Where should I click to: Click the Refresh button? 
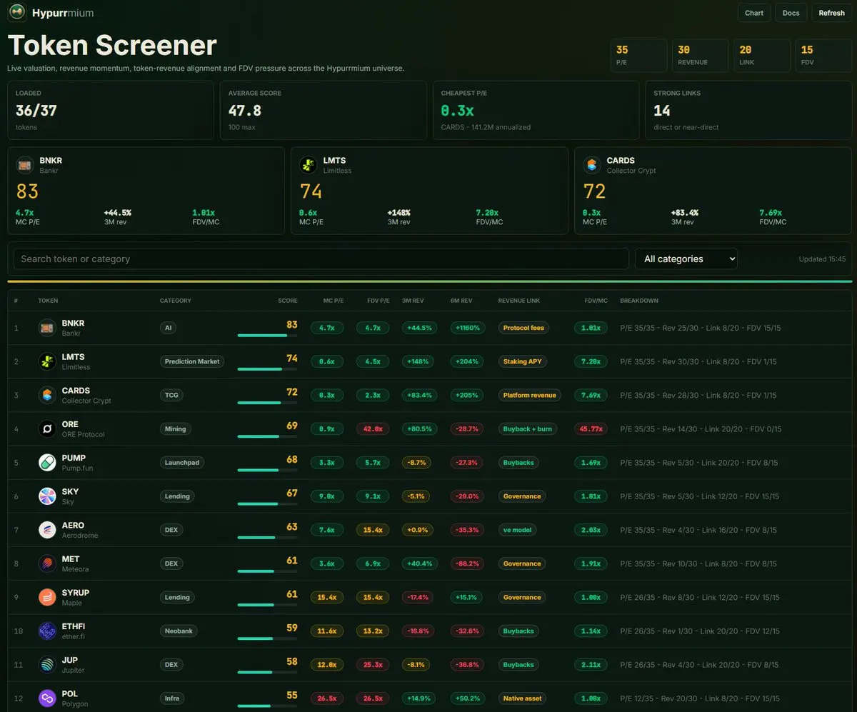[831, 13]
